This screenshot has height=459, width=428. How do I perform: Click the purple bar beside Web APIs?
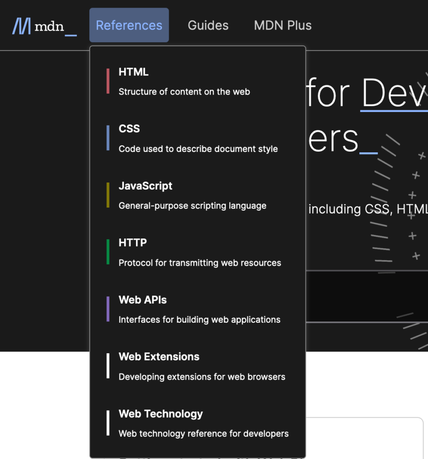[x=108, y=309]
